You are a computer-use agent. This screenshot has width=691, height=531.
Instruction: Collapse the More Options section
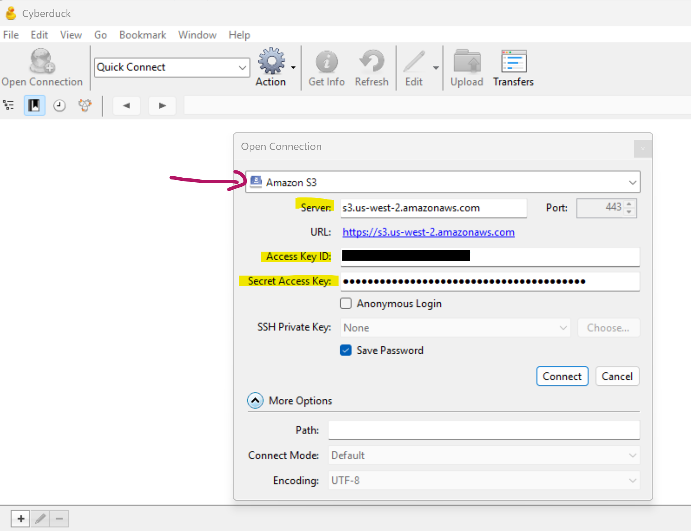[x=255, y=401]
